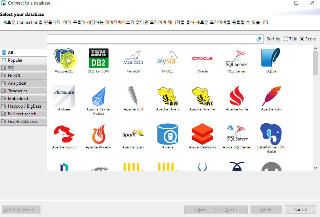
Task: Select the PostgreSQL database icon
Action: pos(64,58)
